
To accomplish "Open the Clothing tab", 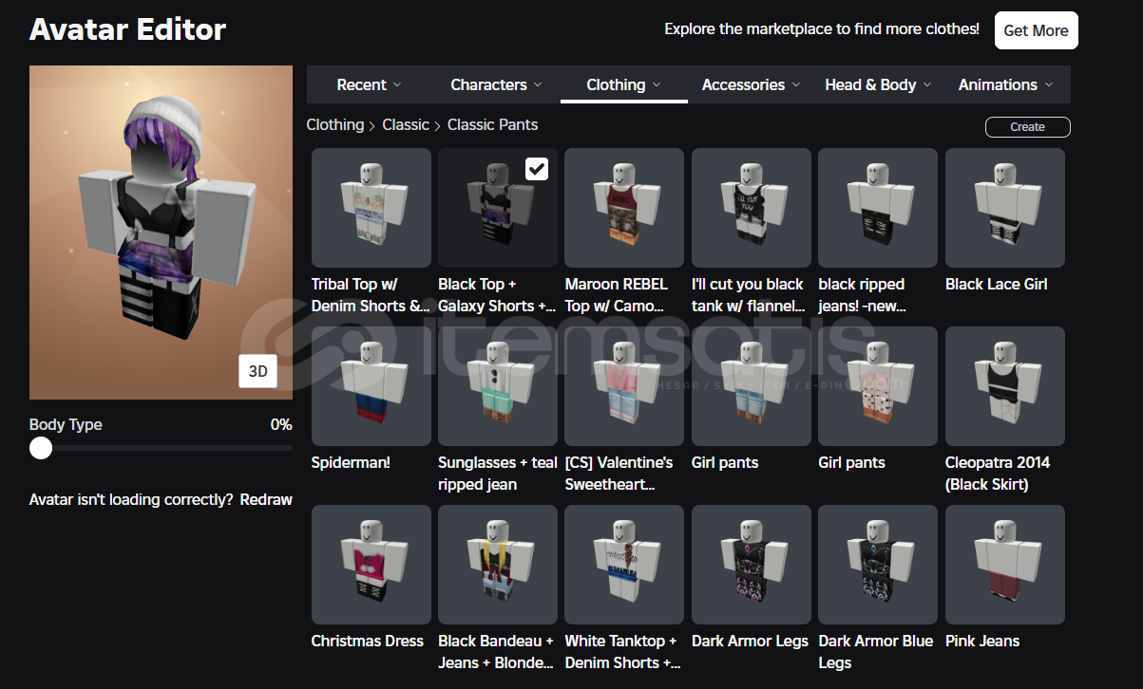I will 624,84.
